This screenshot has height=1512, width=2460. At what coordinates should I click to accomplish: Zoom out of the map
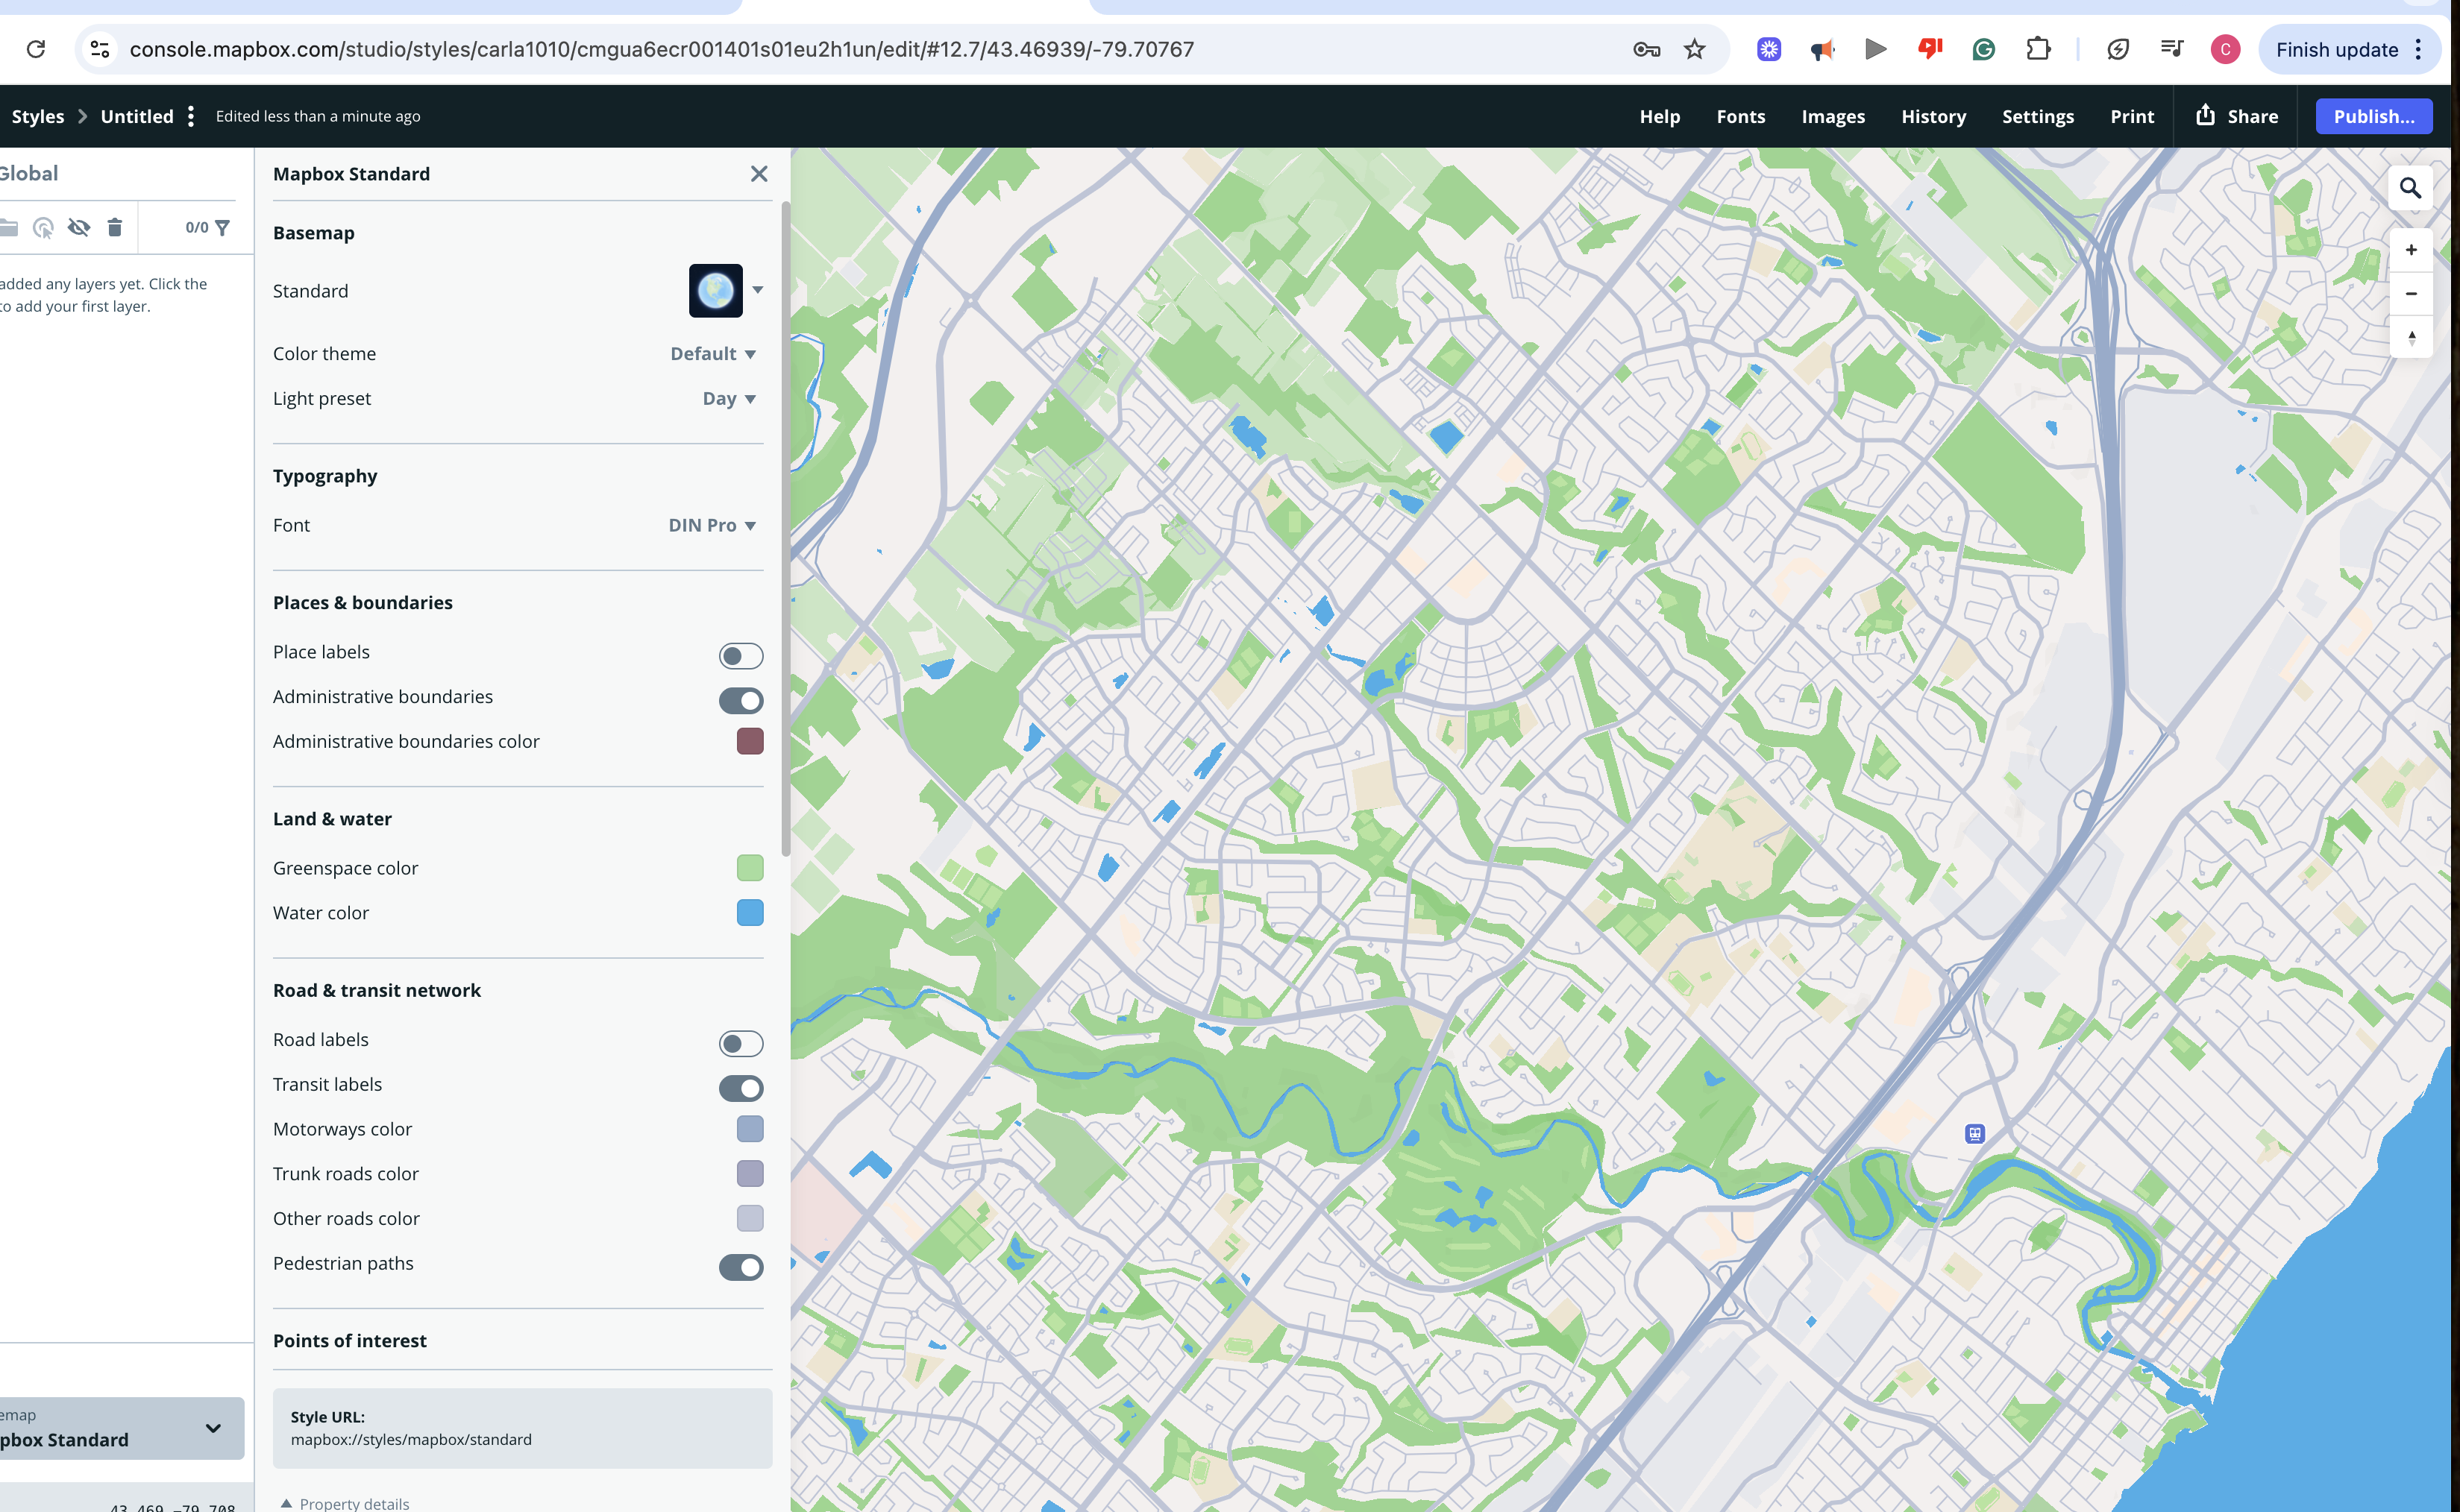(2410, 293)
